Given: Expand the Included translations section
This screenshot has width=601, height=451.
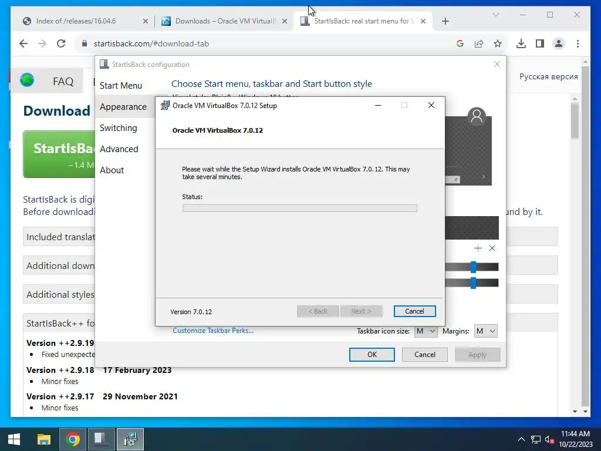Looking at the screenshot, I should (59, 237).
